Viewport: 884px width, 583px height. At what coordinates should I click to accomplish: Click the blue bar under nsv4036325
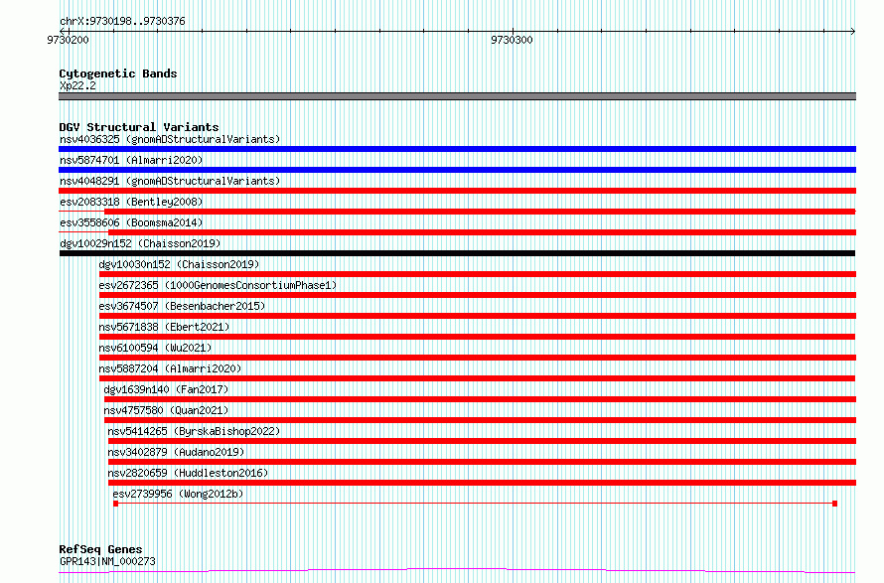point(457,149)
